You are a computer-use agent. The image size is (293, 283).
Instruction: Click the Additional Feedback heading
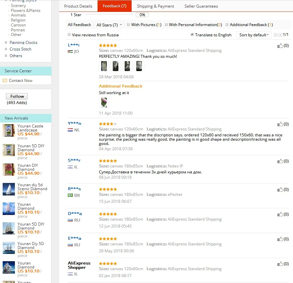point(120,86)
